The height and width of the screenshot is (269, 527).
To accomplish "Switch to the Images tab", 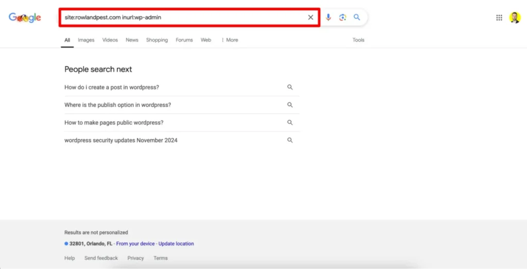I will point(86,40).
